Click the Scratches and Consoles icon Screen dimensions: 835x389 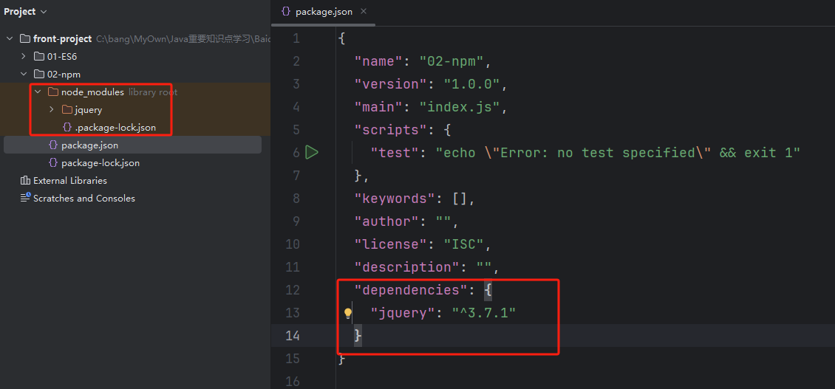click(25, 198)
